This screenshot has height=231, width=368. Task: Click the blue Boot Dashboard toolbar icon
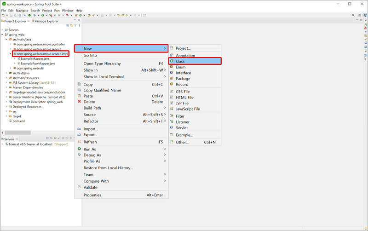20,15
